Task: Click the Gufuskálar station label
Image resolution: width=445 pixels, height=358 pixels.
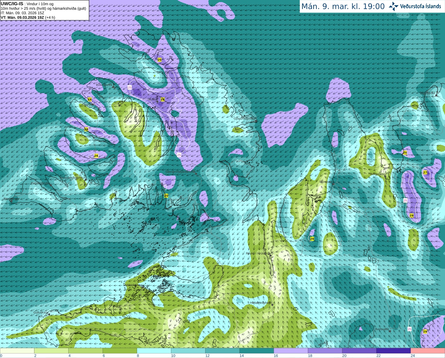Action: [x=40, y=312]
